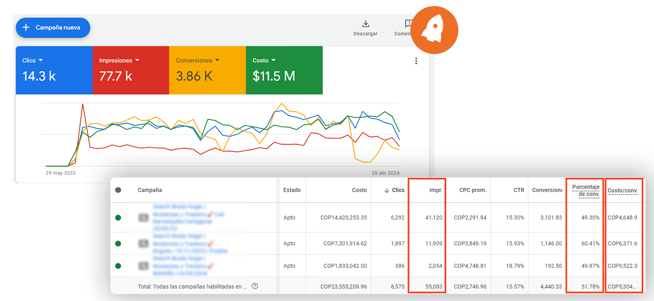
Task: Click the Clics column sort arrow
Action: click(x=387, y=190)
